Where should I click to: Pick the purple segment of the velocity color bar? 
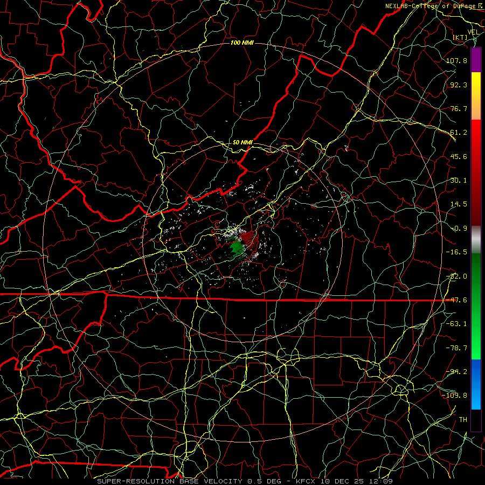(x=476, y=60)
